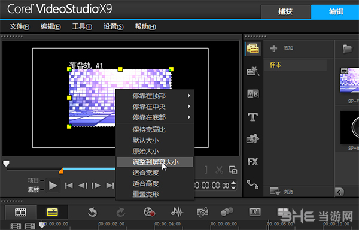
Task: Click the preview scrubber handle
Action: tap(6, 164)
